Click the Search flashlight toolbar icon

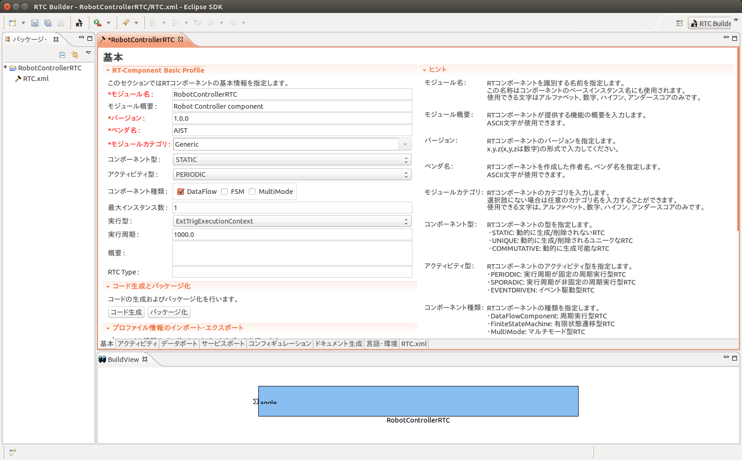click(x=125, y=23)
